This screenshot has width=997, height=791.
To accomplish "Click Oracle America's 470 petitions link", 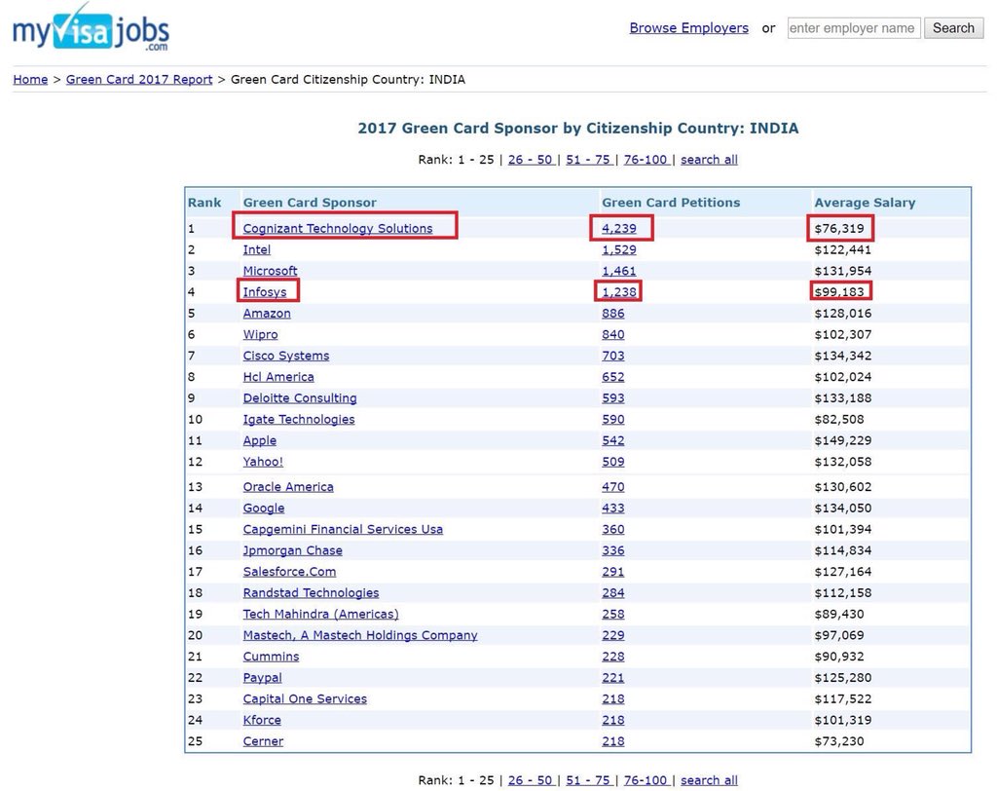I will coord(613,487).
